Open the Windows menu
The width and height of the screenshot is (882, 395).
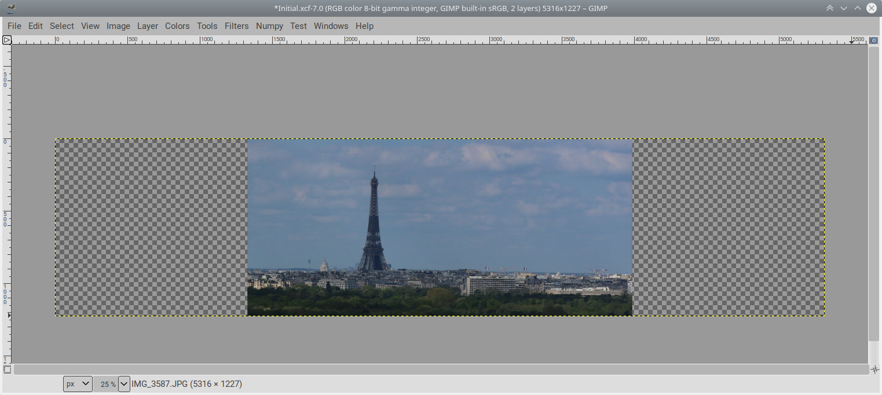[331, 26]
